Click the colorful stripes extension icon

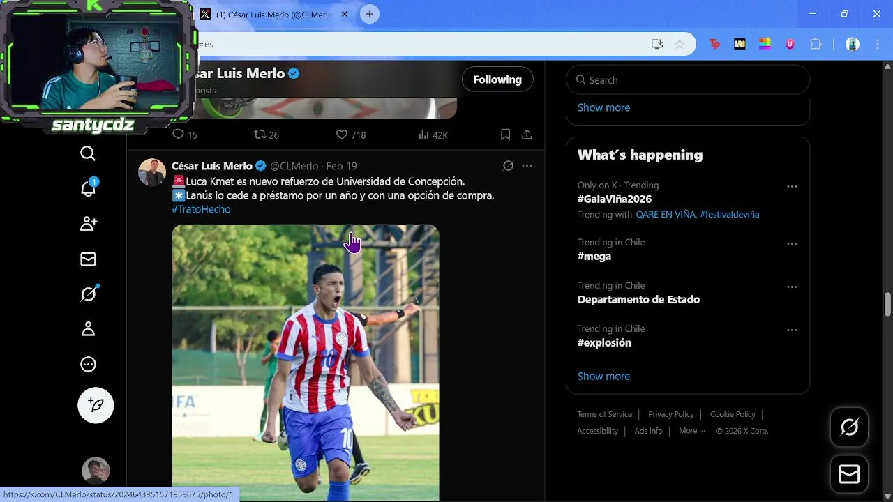pos(765,44)
